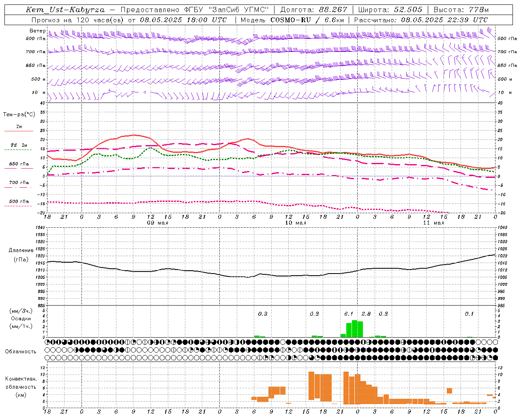Click the Осадки panel title
Screen dimensions: 519x415
21,319
